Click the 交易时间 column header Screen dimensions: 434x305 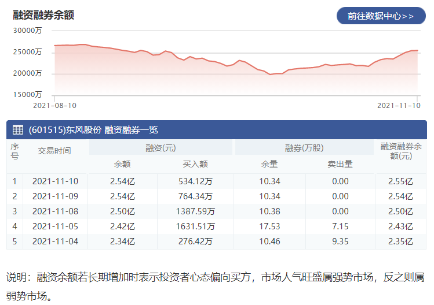[54, 151]
